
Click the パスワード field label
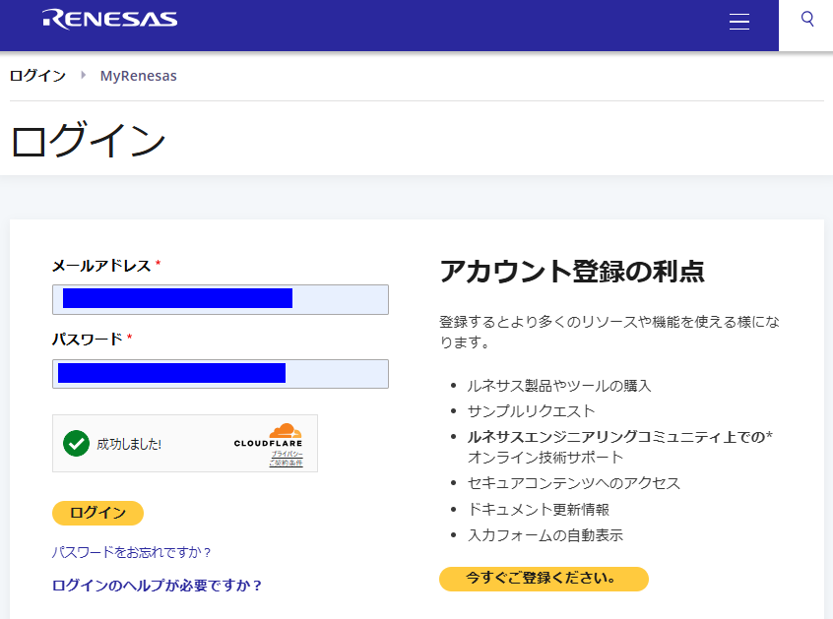tap(87, 340)
